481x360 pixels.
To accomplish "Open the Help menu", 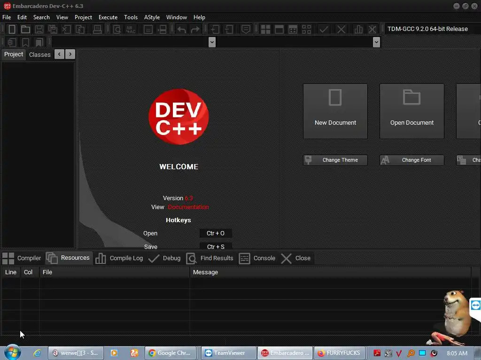I will click(x=199, y=17).
